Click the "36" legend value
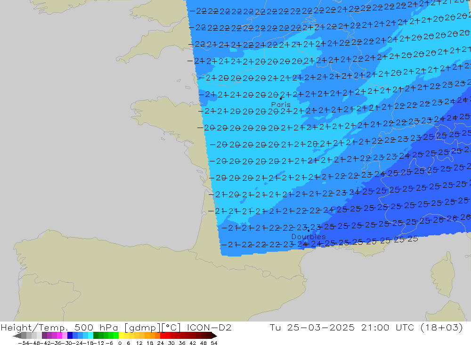 point(182,343)
